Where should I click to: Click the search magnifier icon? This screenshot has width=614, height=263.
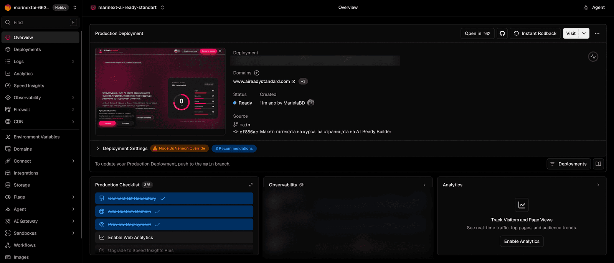click(x=8, y=22)
